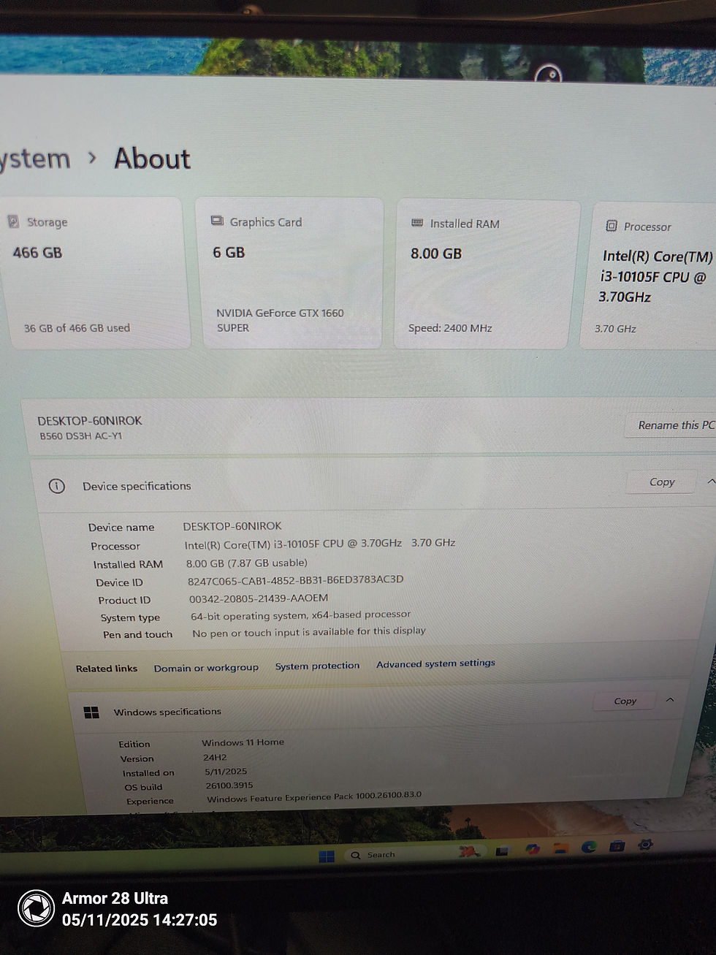Open Domain or workgroup link
This screenshot has width=716, height=955.
(x=206, y=668)
